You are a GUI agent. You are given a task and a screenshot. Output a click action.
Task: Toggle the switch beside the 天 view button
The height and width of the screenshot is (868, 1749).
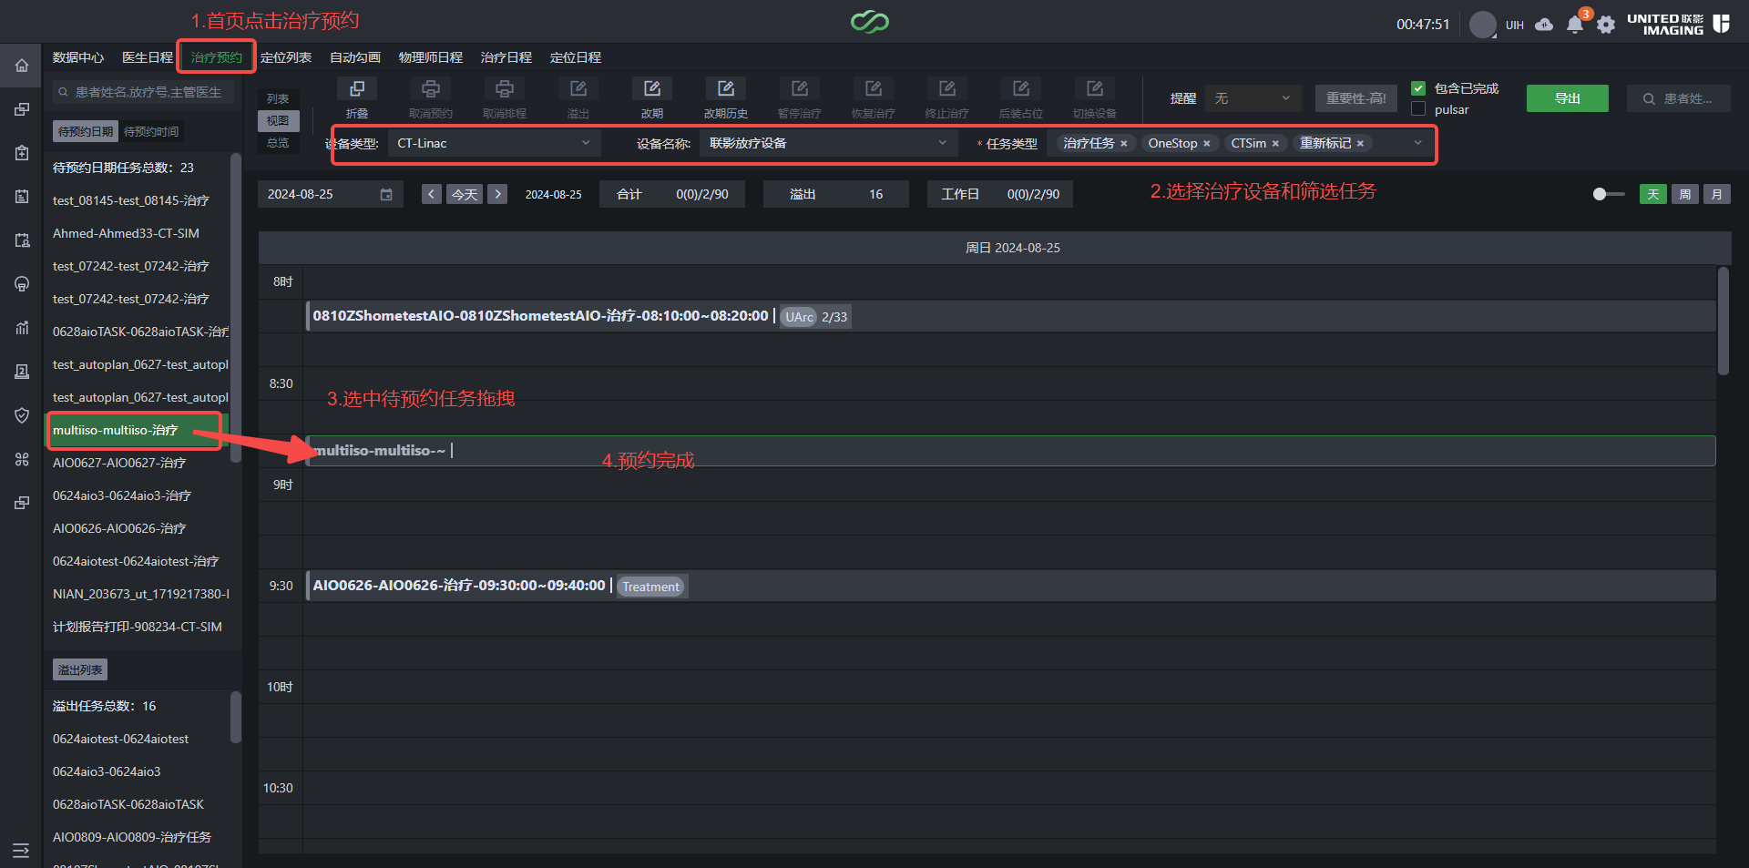[1609, 194]
